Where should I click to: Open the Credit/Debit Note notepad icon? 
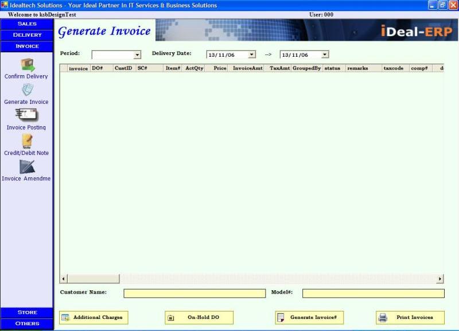(26, 141)
